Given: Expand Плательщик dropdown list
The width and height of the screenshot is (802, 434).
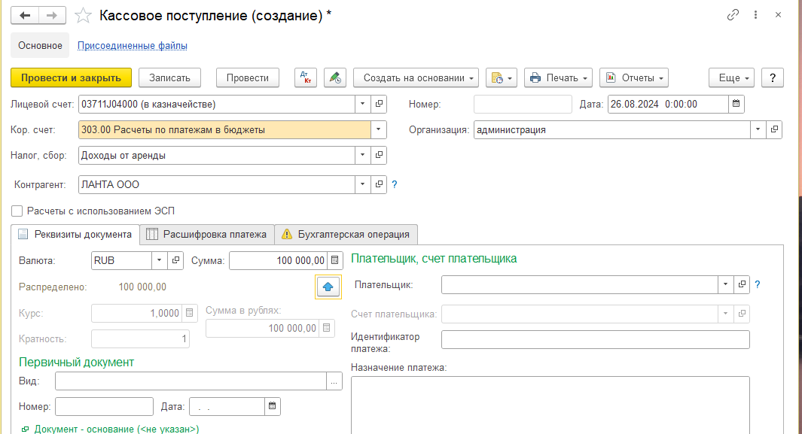Looking at the screenshot, I should click(725, 284).
